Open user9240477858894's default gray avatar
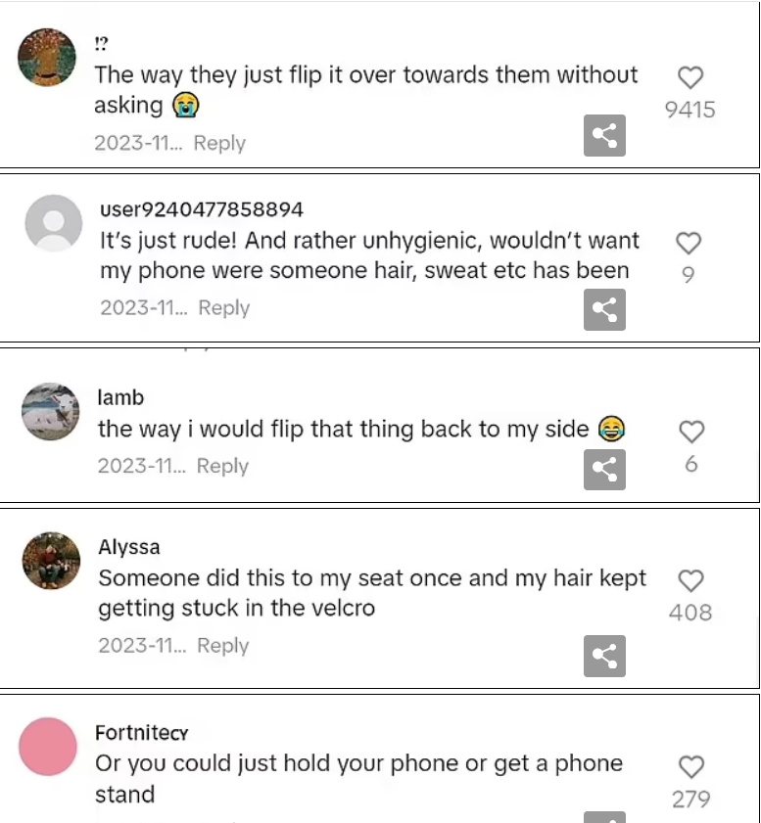Image resolution: width=761 pixels, height=823 pixels. (54, 223)
